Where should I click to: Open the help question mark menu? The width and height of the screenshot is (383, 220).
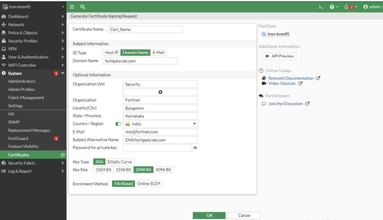tap(332, 7)
